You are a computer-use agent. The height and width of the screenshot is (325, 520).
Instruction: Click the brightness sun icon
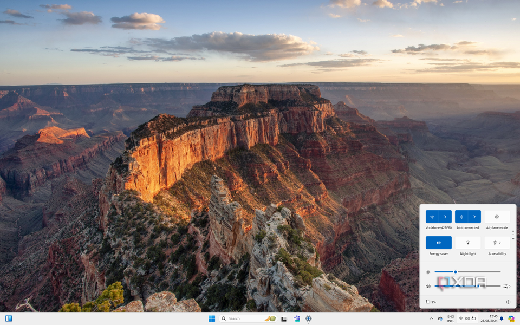tap(428, 272)
